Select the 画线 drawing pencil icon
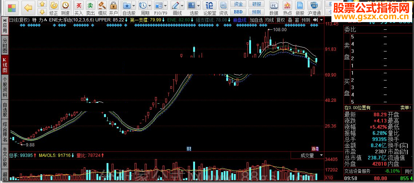Screen dimensions: 414x183 click(175, 5)
